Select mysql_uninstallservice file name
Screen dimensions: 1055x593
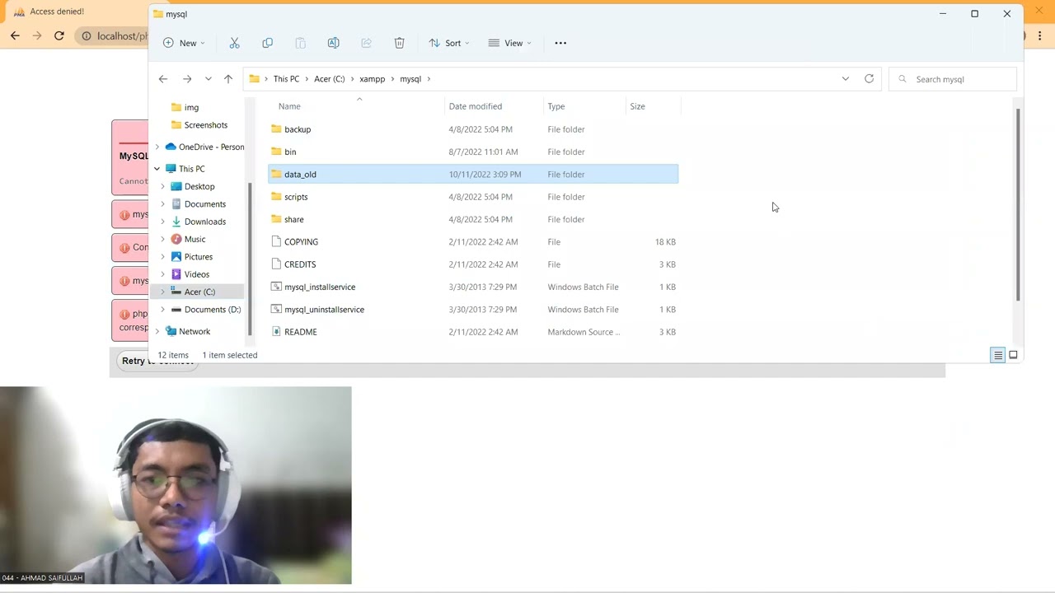coord(324,310)
